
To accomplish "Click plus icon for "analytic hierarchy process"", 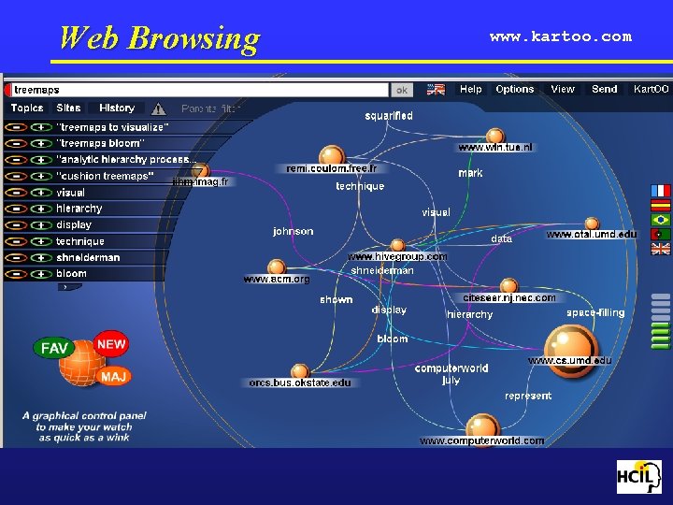I will pos(41,160).
